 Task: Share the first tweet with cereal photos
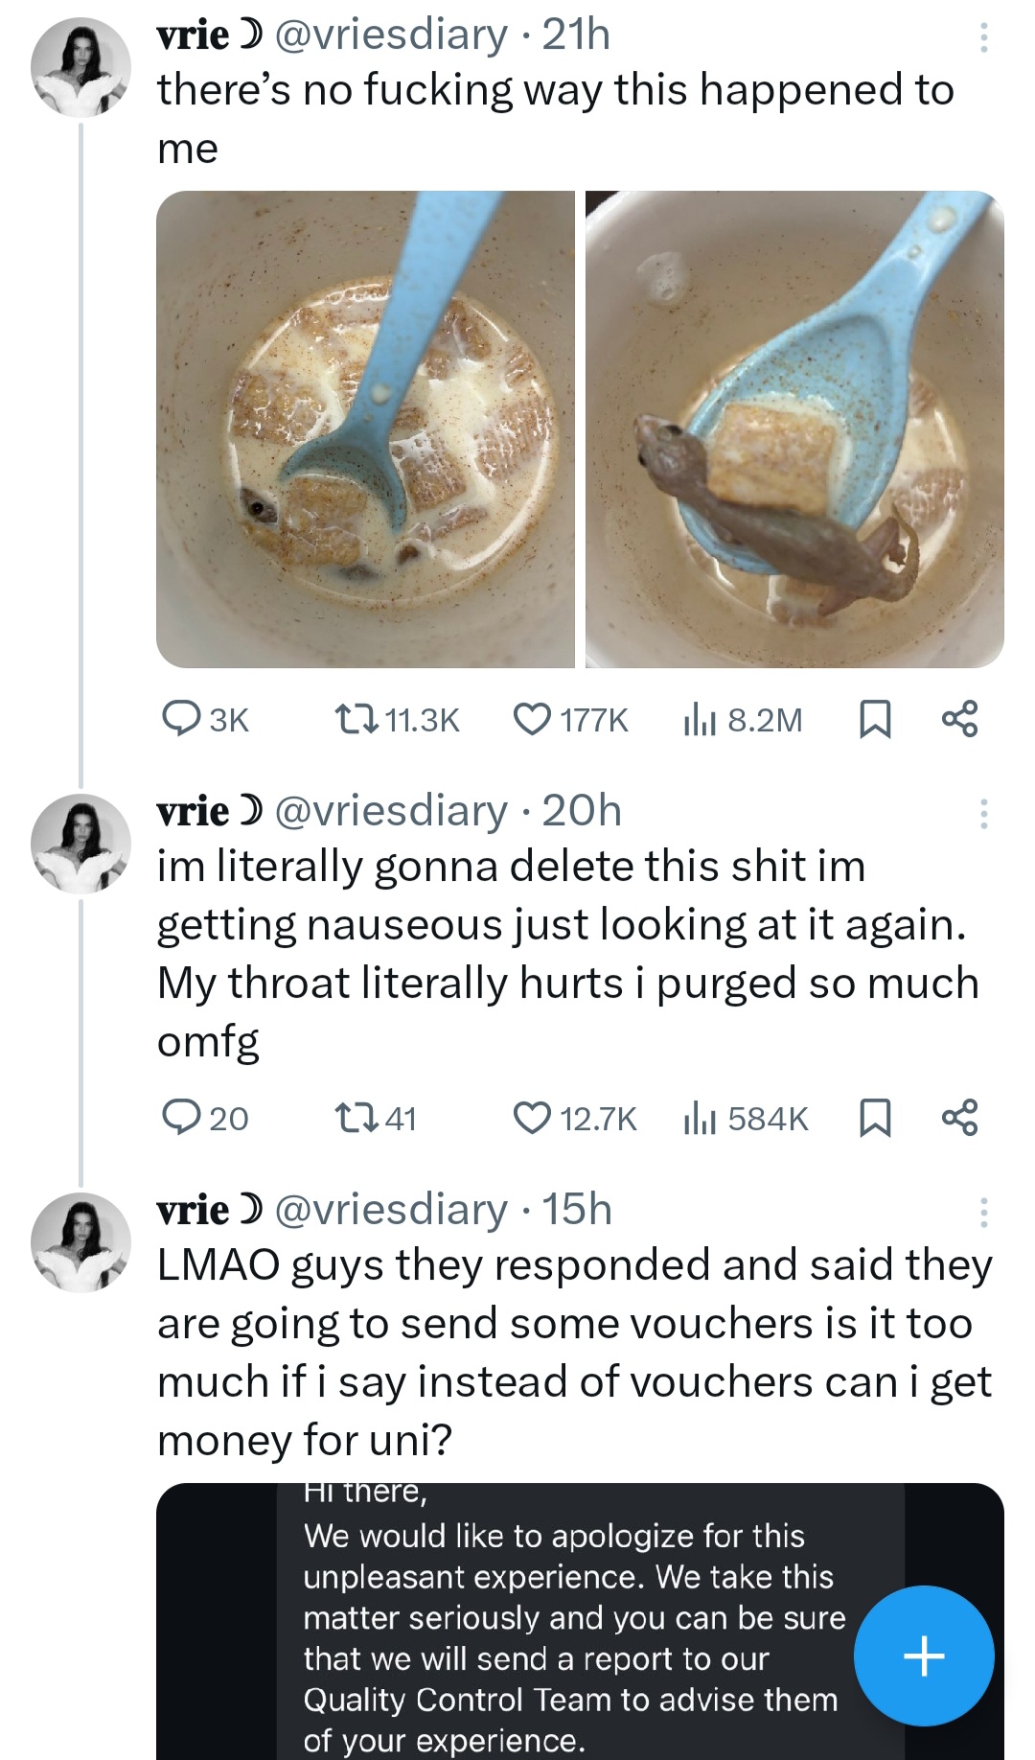coord(959,719)
